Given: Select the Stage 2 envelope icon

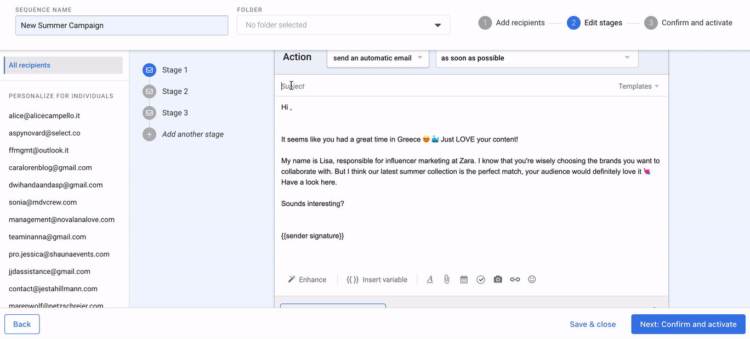Looking at the screenshot, I should 149,92.
